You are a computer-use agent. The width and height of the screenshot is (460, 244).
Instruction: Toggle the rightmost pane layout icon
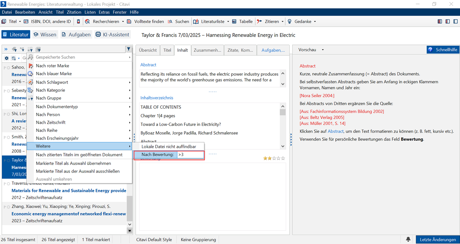[x=455, y=22]
